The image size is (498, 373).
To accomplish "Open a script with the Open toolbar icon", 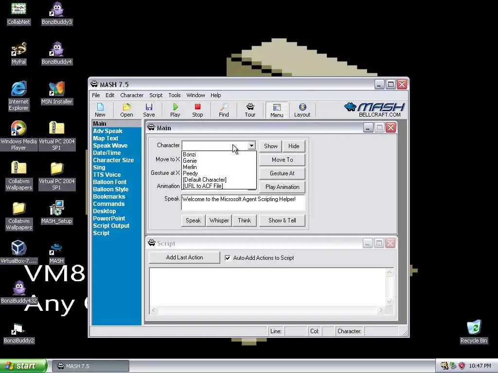I will [126, 110].
